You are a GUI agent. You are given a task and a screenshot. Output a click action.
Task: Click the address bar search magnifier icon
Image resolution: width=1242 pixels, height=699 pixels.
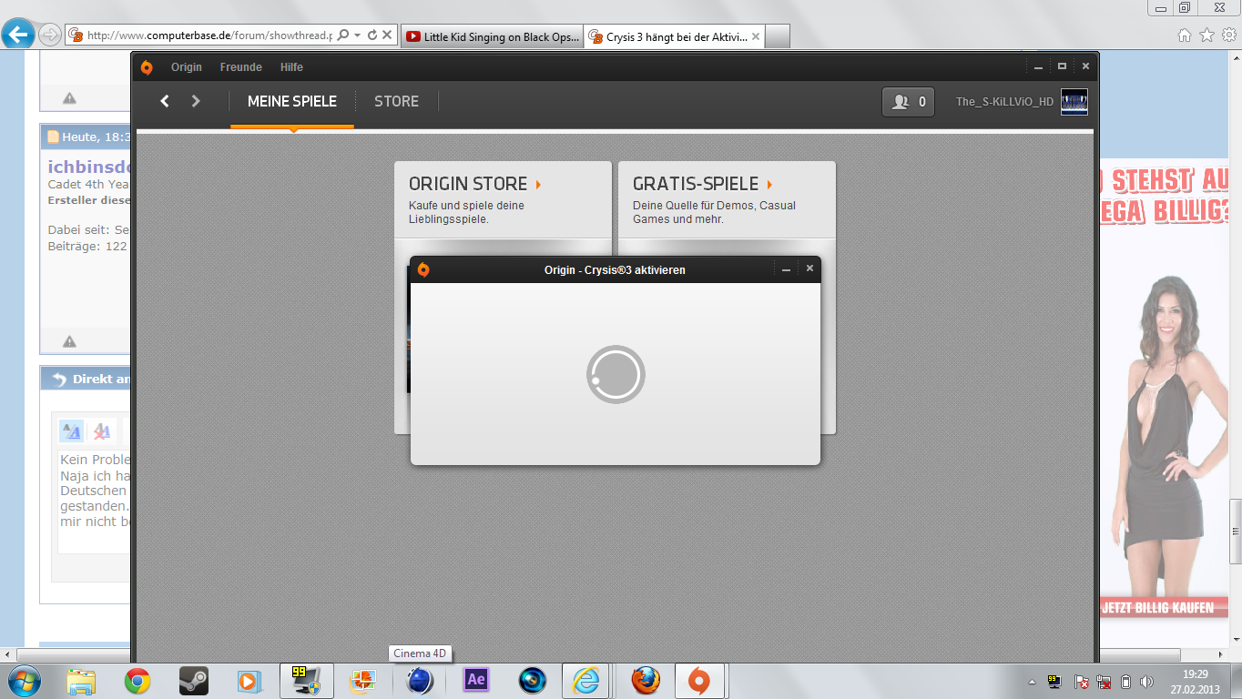pos(343,35)
